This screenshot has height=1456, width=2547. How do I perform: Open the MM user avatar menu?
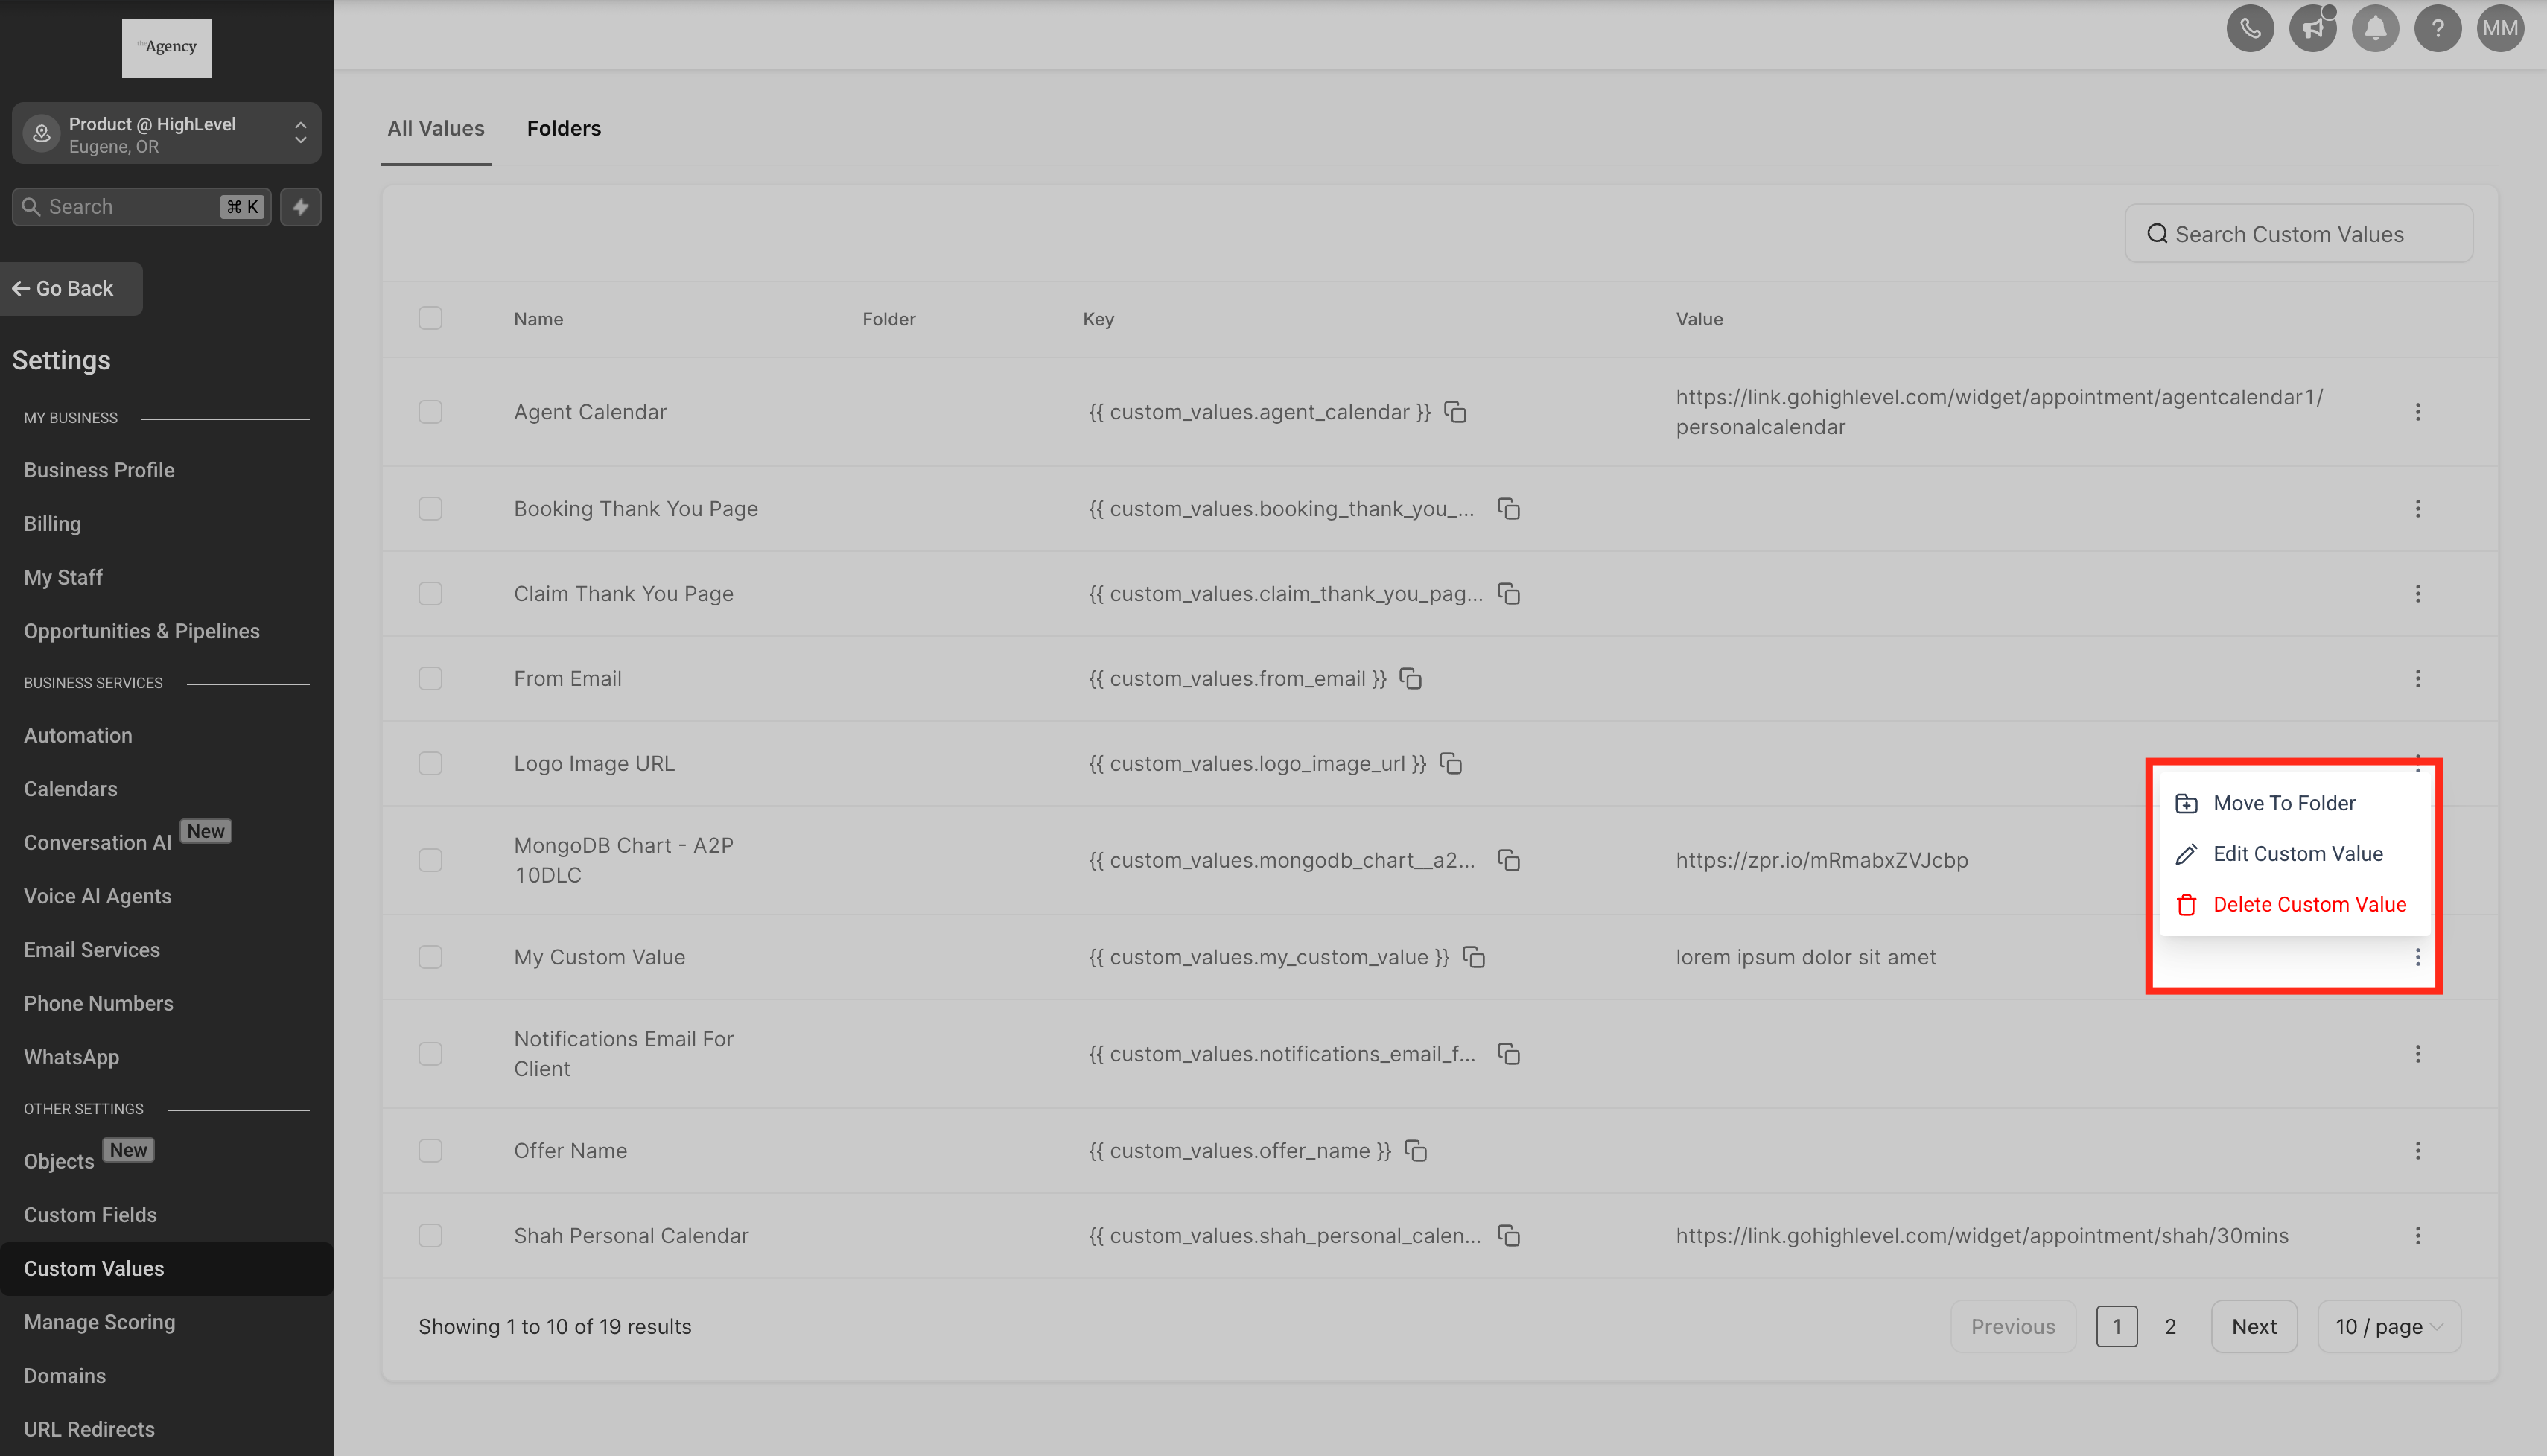point(2499,28)
